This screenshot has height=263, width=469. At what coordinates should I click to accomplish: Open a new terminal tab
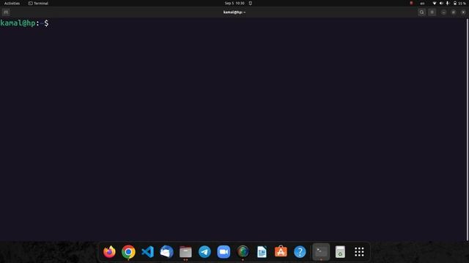pyautogui.click(x=6, y=12)
